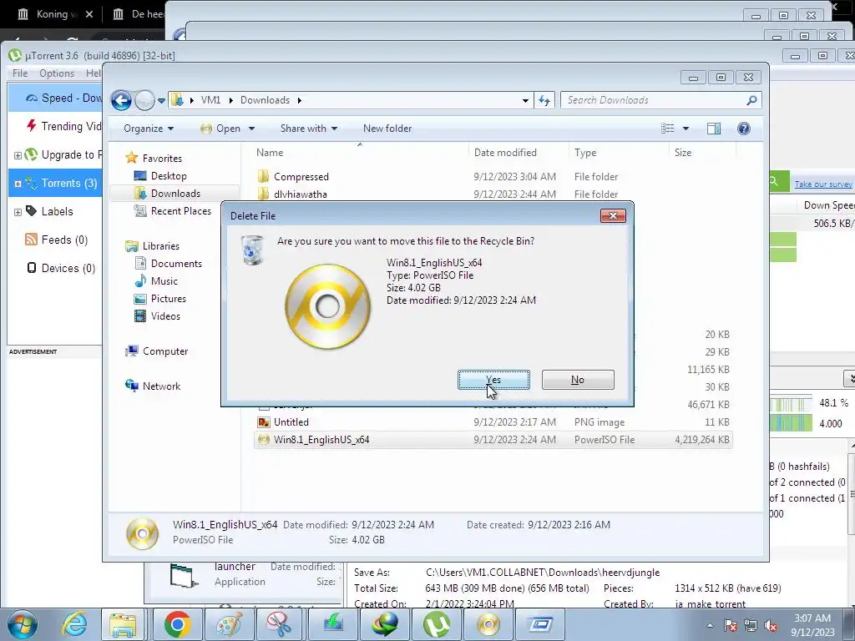Click VM1 in the address breadcrumb

point(210,100)
